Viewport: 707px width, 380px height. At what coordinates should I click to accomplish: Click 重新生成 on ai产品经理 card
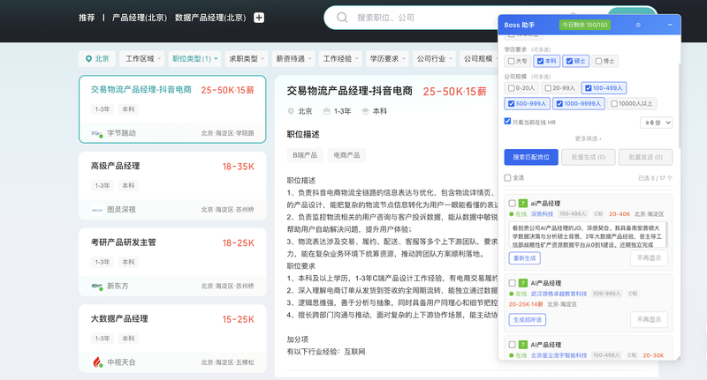point(524,258)
